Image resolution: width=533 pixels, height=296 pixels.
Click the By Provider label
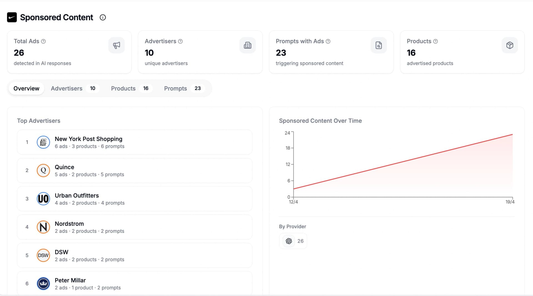[x=293, y=227]
